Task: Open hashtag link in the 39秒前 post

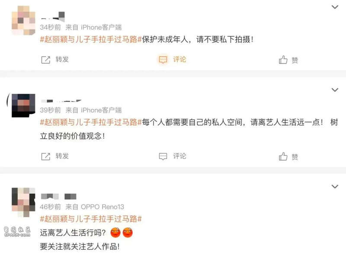Action: point(91,122)
